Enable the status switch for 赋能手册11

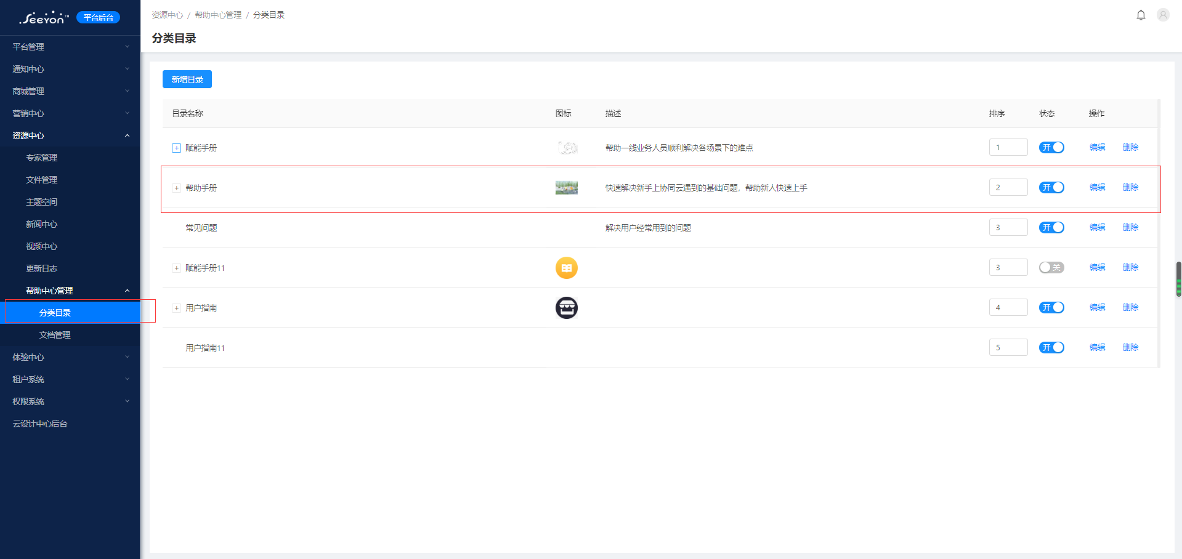tap(1051, 268)
